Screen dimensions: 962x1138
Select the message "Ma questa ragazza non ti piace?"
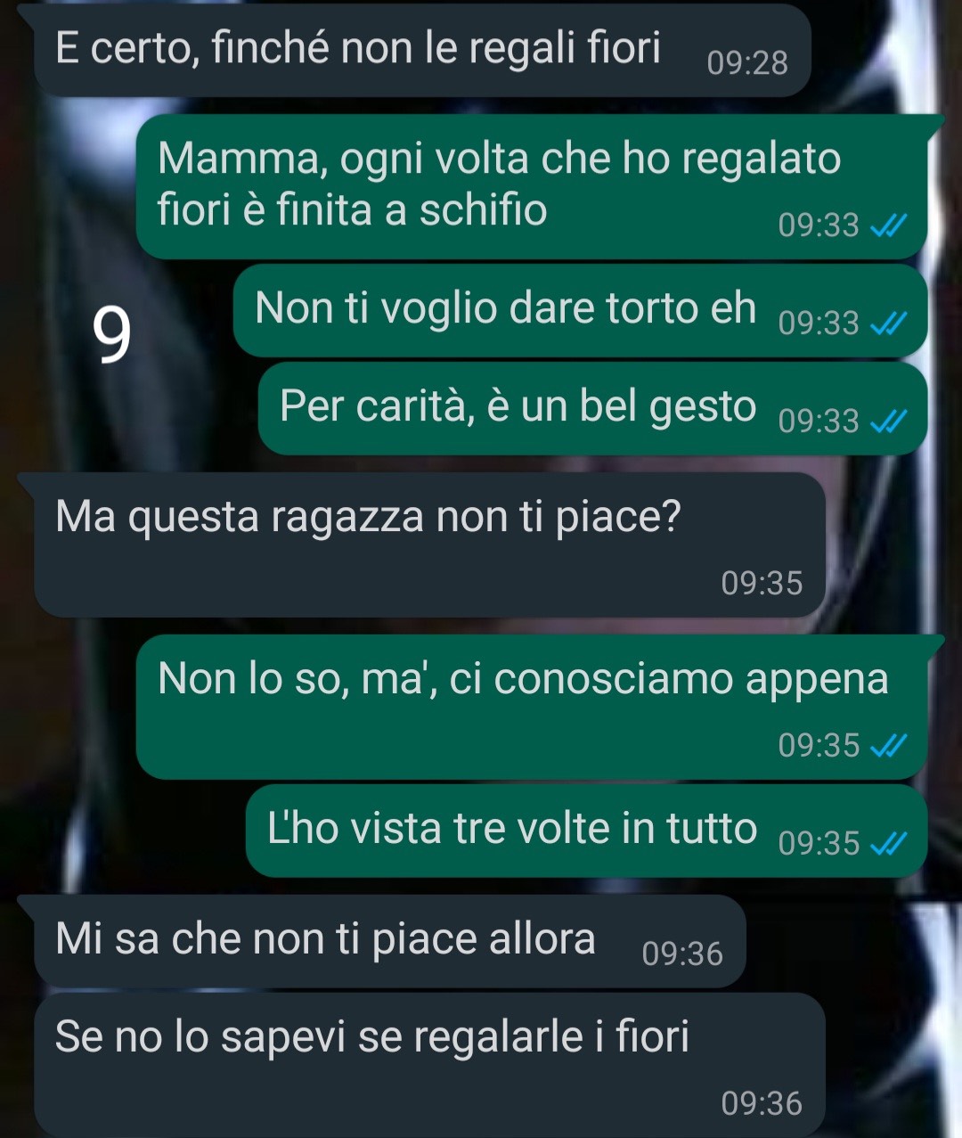pos(429,545)
